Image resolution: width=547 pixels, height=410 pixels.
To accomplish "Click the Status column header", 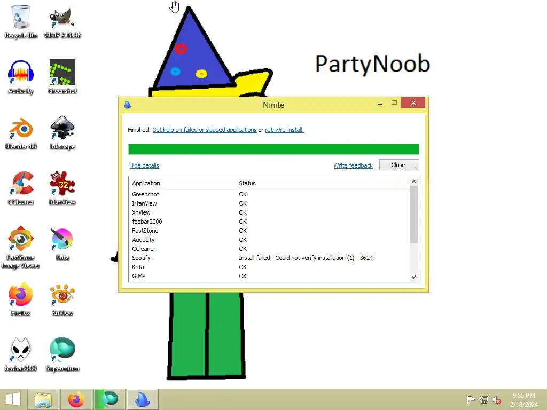I will [322, 183].
